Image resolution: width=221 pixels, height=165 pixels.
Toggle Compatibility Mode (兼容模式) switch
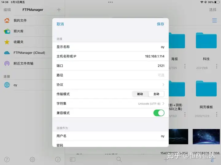159,113
